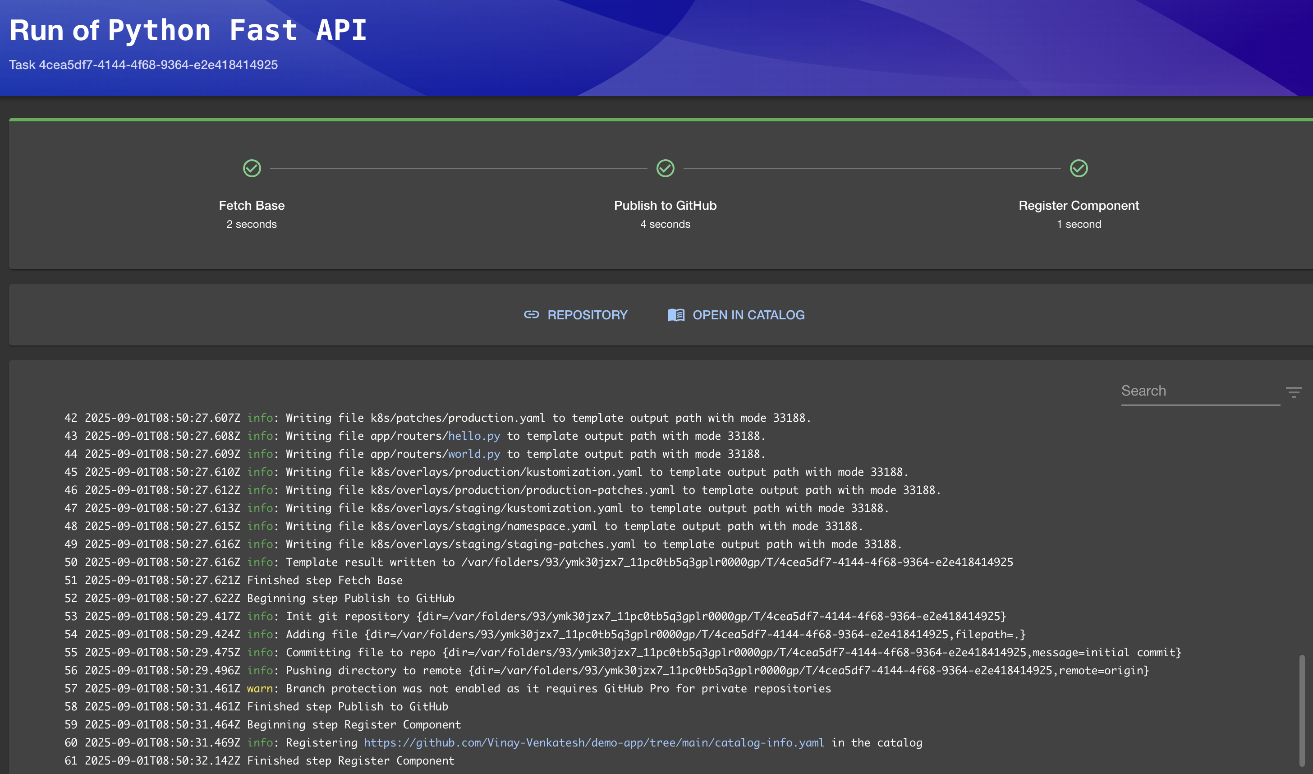Click the Register Component checkmark icon
Viewport: 1313px width, 774px height.
click(x=1079, y=168)
